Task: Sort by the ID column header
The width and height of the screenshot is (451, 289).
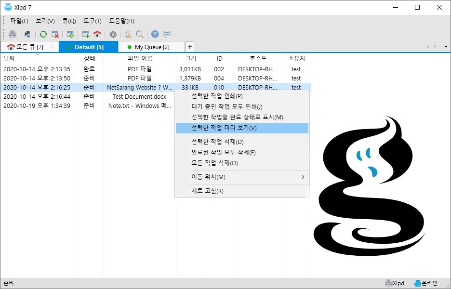Action: (x=219, y=58)
